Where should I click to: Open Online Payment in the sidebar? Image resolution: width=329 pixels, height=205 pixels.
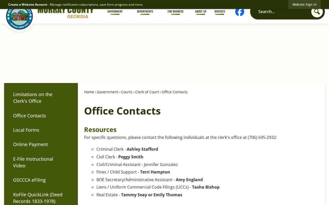(41, 144)
